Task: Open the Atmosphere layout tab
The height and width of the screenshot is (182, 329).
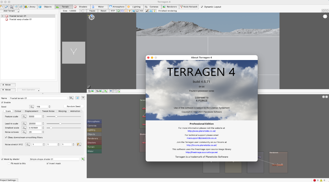Action: 117,7
